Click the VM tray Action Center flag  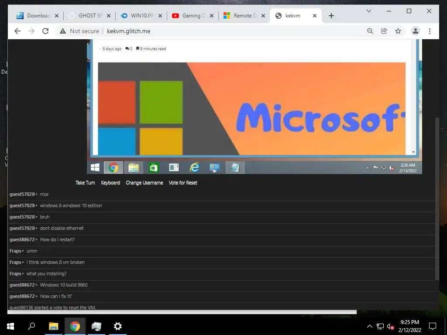[x=375, y=168]
